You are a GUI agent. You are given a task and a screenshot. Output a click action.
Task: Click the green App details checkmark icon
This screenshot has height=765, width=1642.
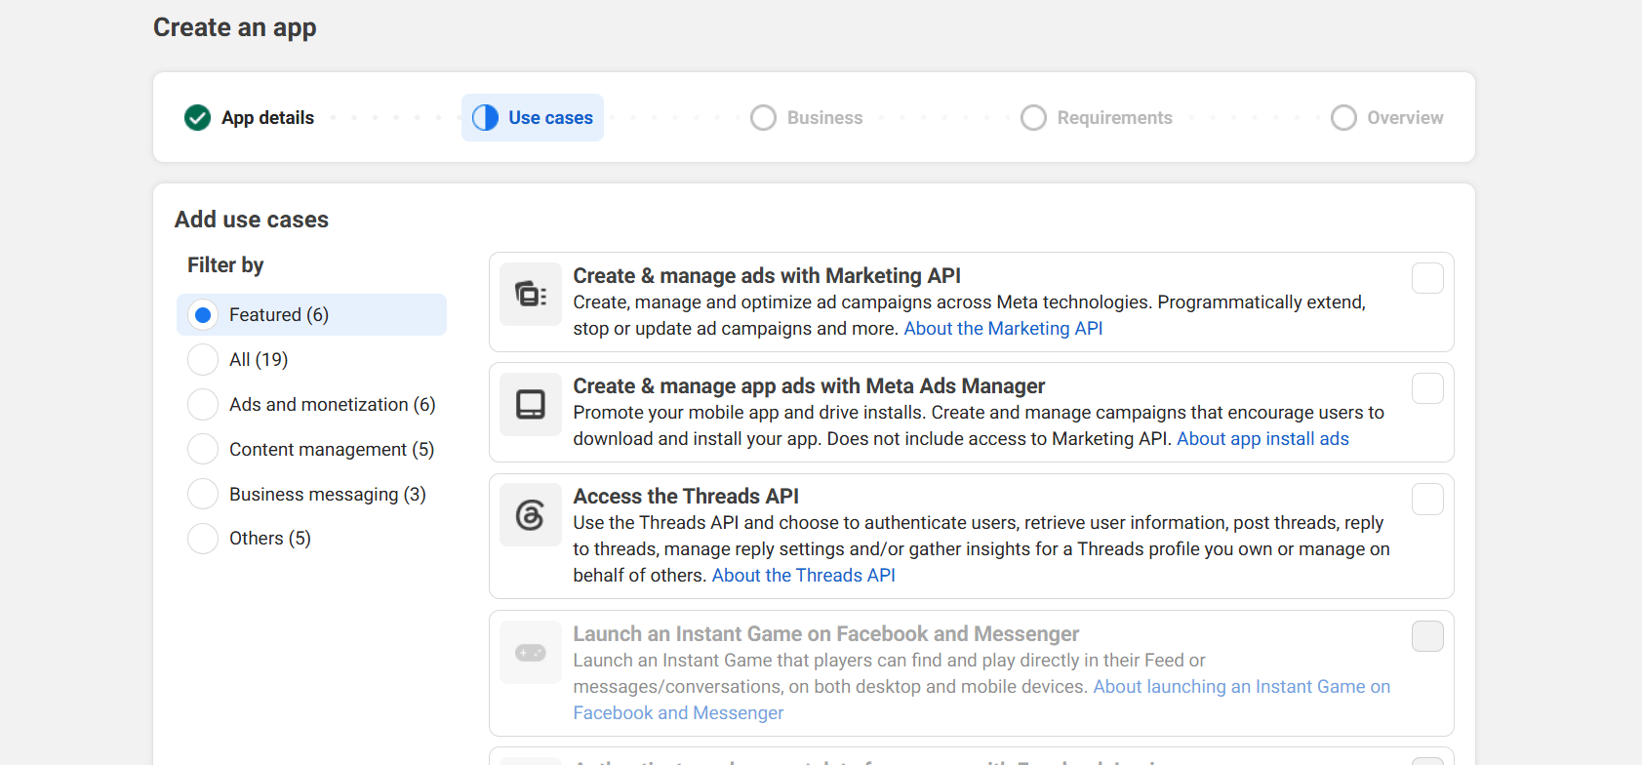(x=197, y=118)
